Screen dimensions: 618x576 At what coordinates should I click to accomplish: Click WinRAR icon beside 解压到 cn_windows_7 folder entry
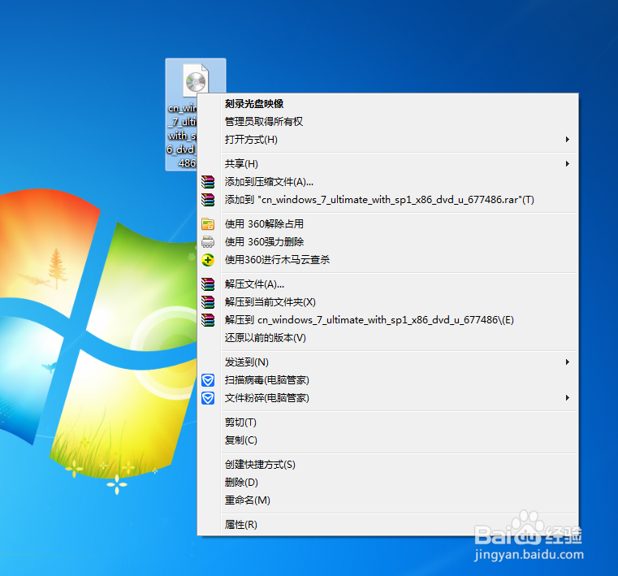[208, 320]
